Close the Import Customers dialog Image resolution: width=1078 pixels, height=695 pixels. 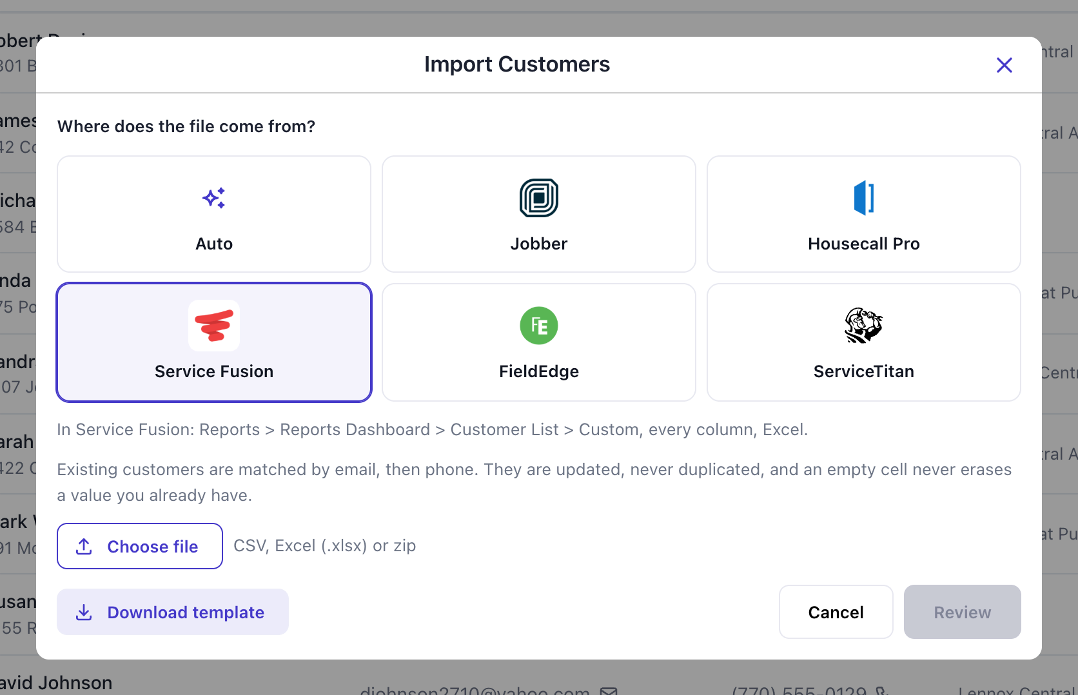coord(1004,65)
